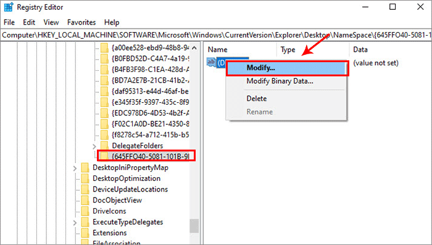Select the {daf95313-e44d-46af key
The height and width of the screenshot is (245, 432).
pos(151,91)
